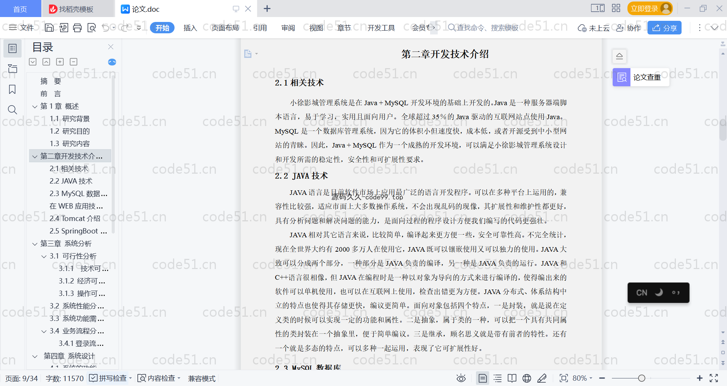Click zoom in plus button
Screen dimensions: 727x386
click(x=700, y=378)
